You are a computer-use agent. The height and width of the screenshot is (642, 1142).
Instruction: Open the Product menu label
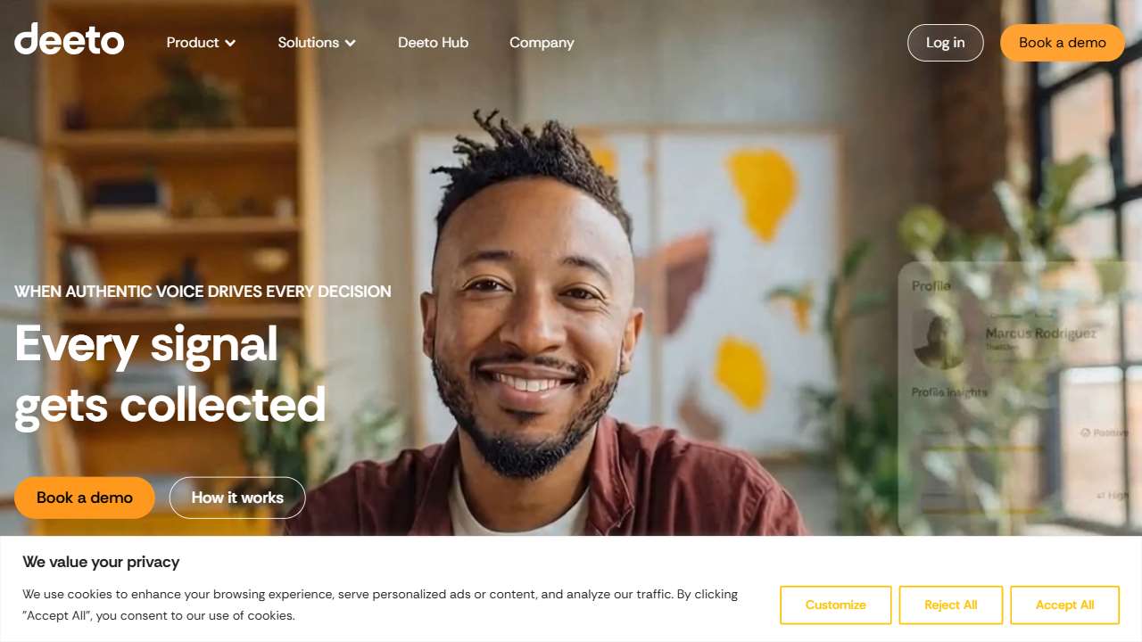[193, 43]
